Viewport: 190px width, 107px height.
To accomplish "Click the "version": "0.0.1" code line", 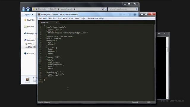I will pos(54,29).
